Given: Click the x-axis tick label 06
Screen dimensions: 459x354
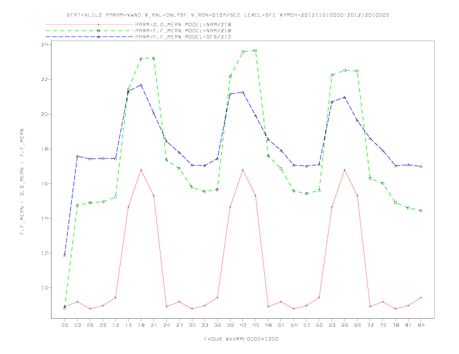Looking at the screenshot, I should pos(90,325).
